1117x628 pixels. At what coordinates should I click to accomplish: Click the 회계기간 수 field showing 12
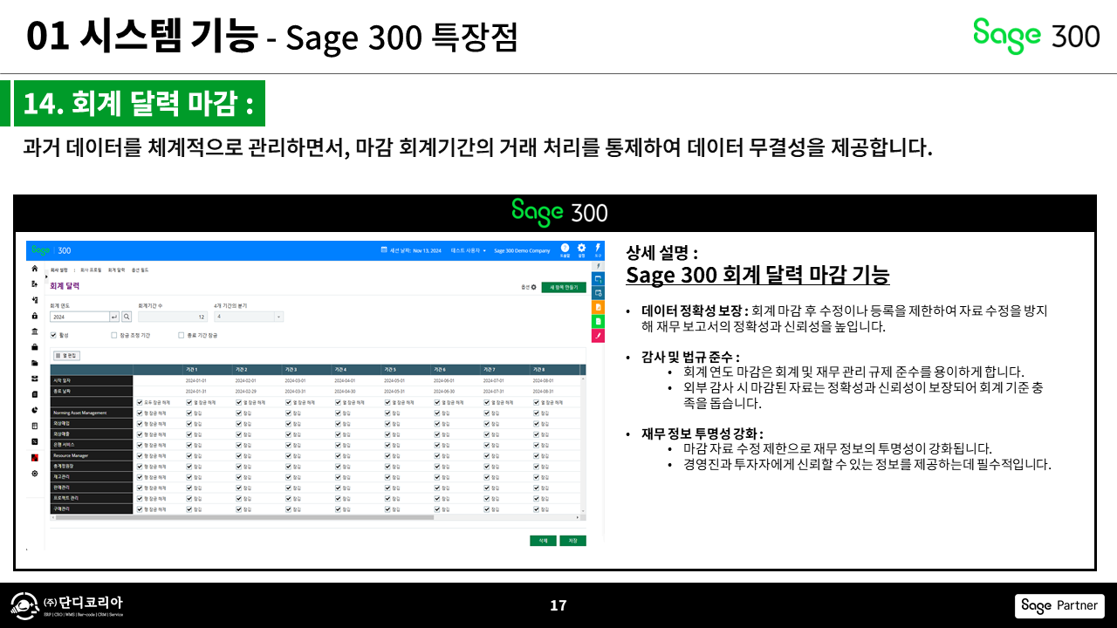173,317
